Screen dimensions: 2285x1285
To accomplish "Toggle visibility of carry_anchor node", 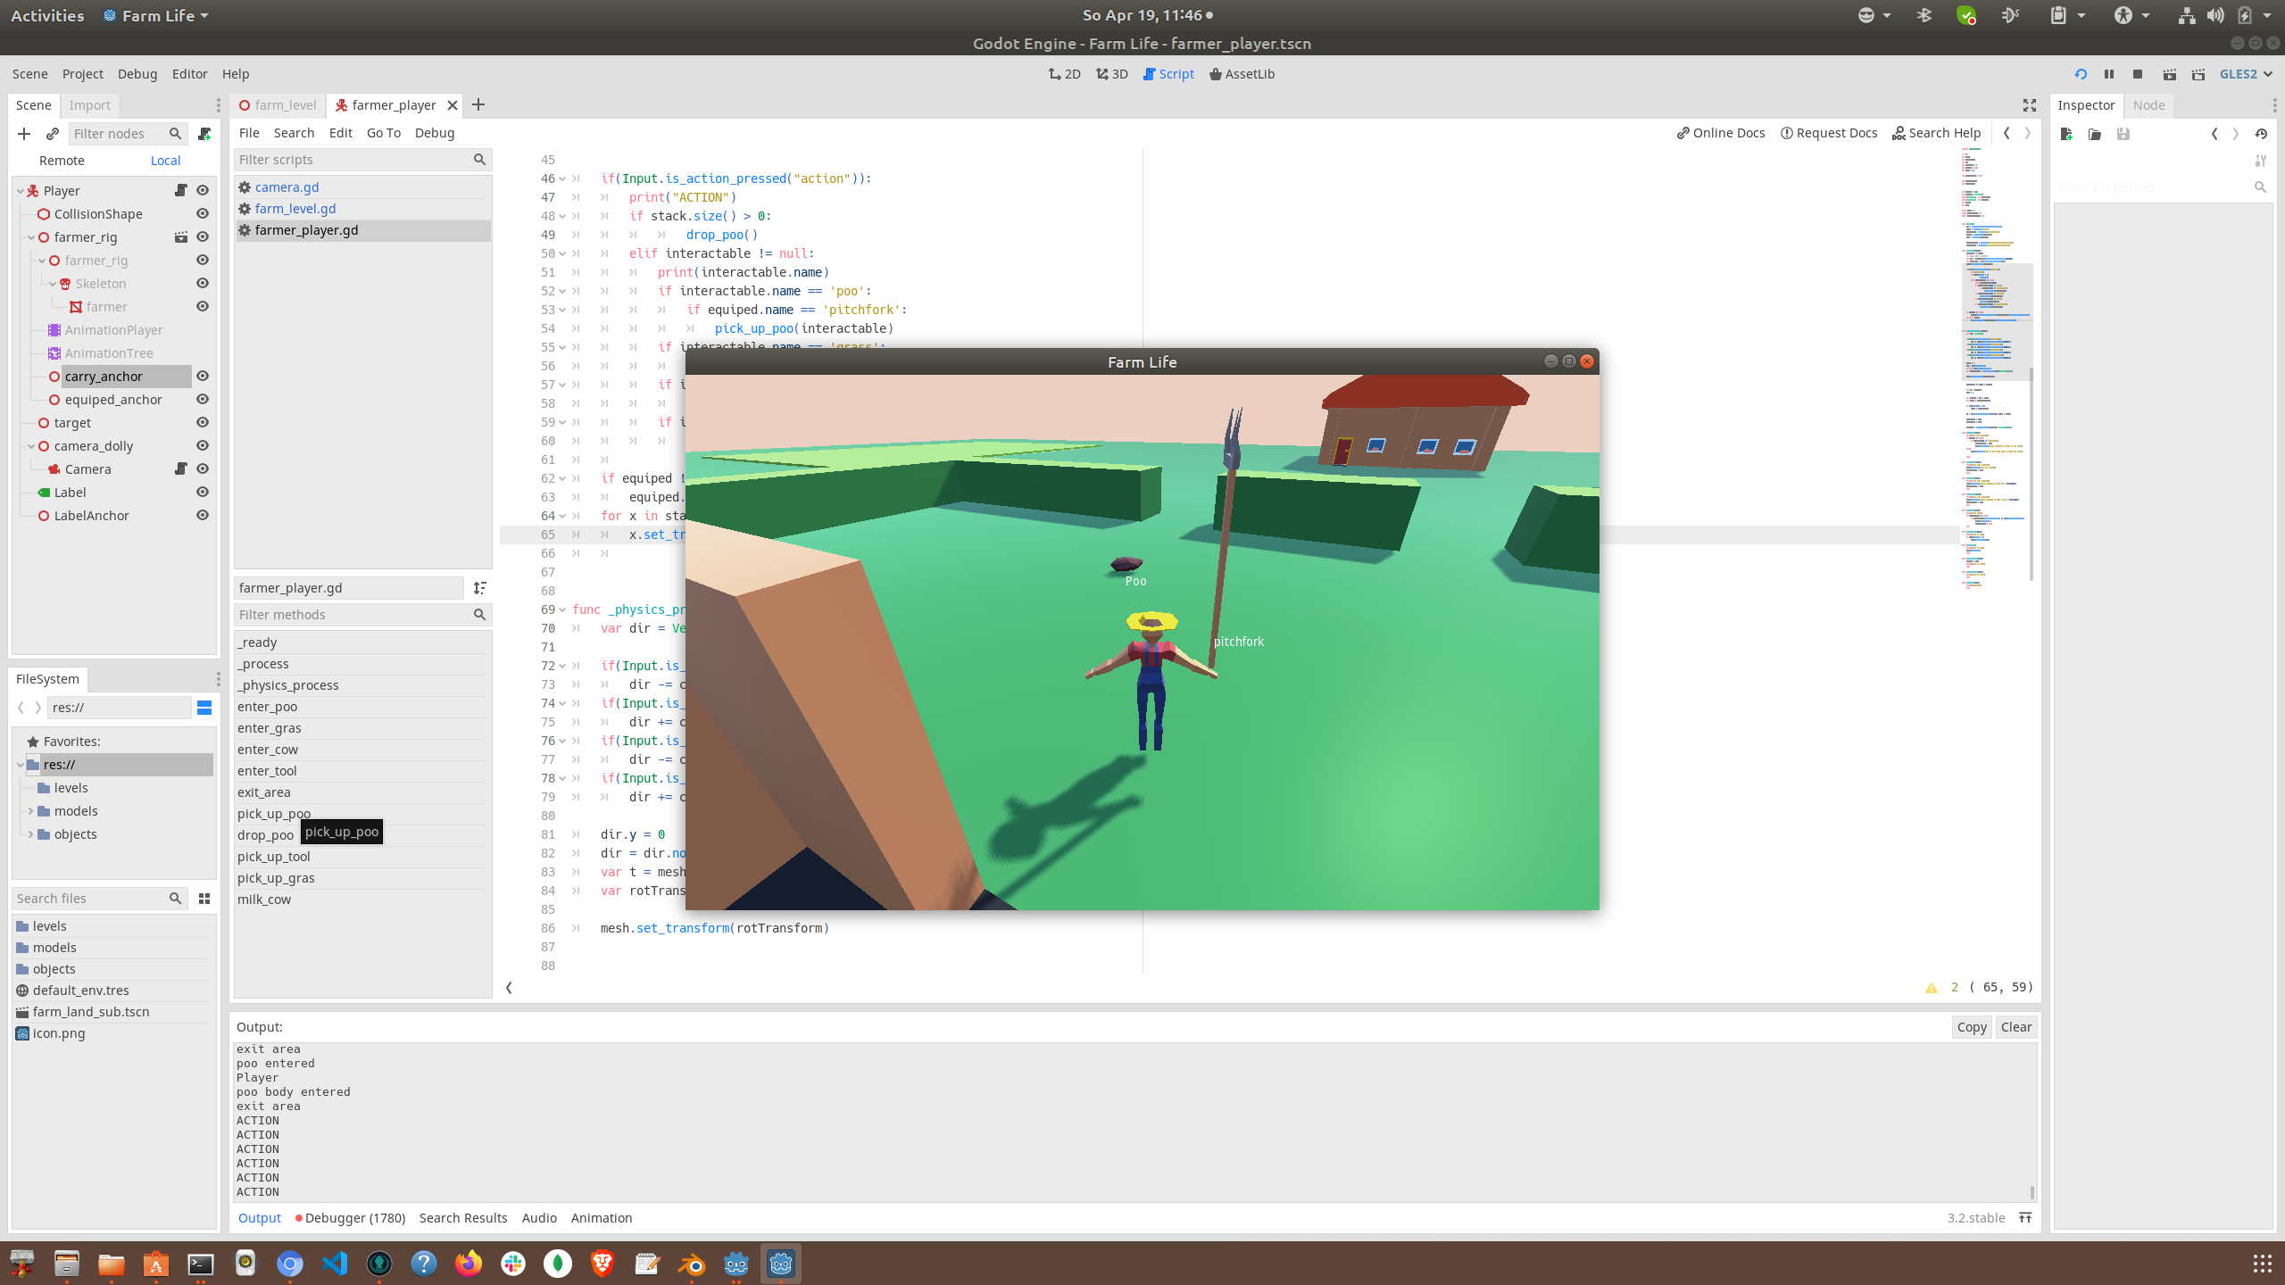I will point(203,377).
